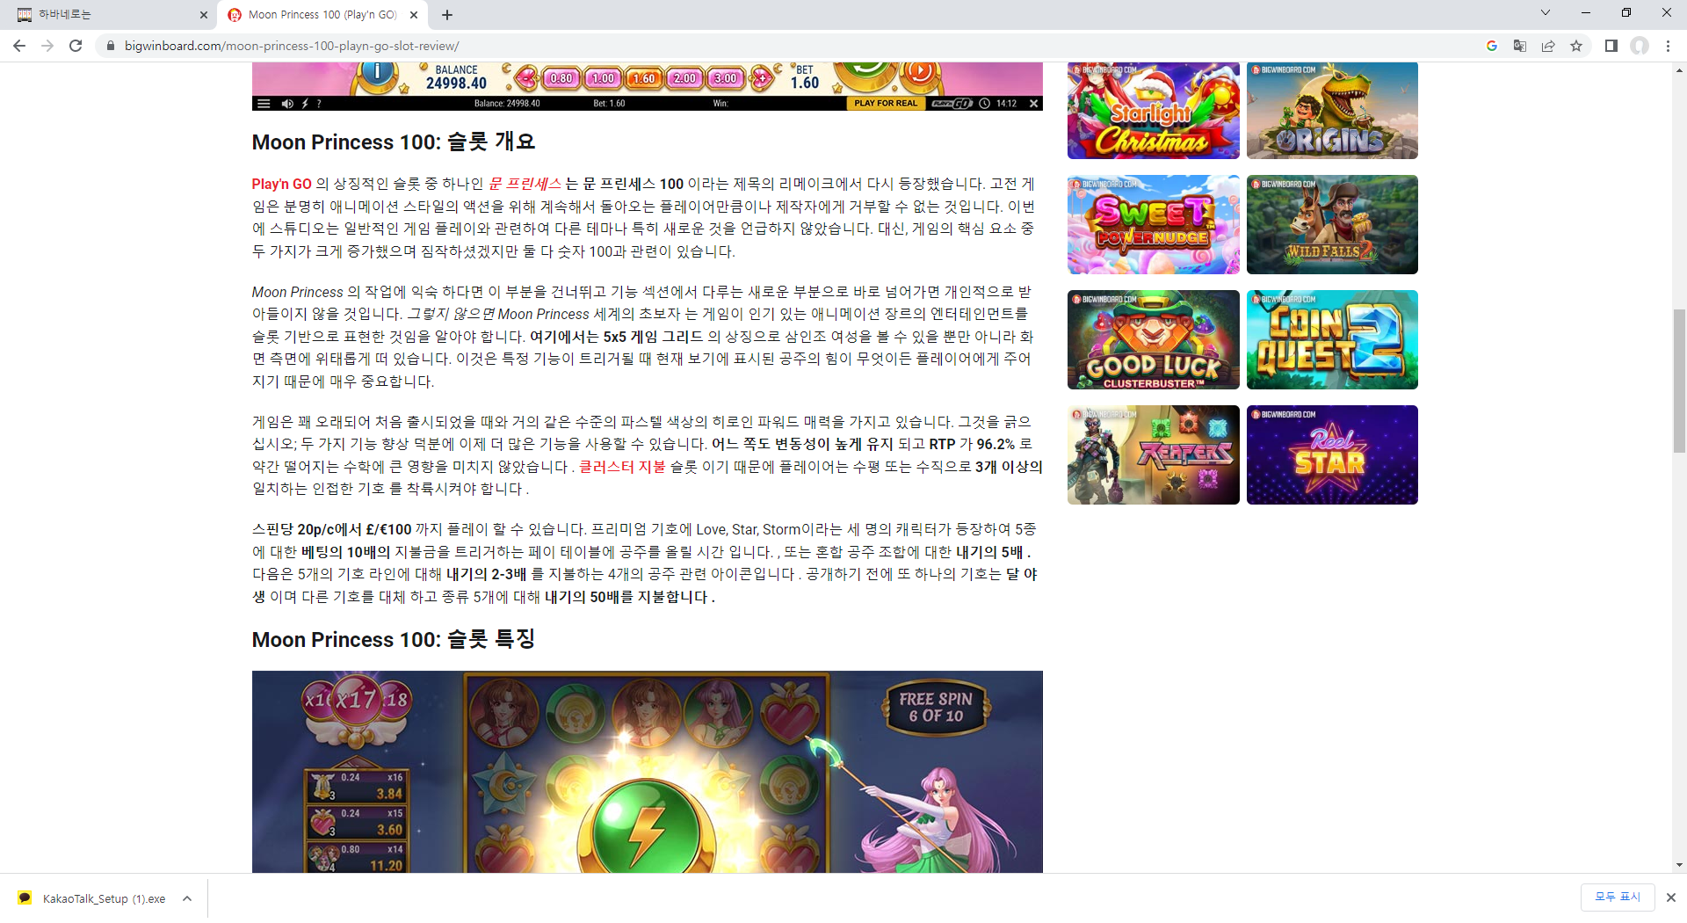Bookmark this page with the star
This screenshot has height=923, width=1687.
[x=1576, y=46]
